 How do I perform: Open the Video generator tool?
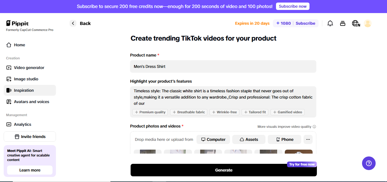click(29, 68)
